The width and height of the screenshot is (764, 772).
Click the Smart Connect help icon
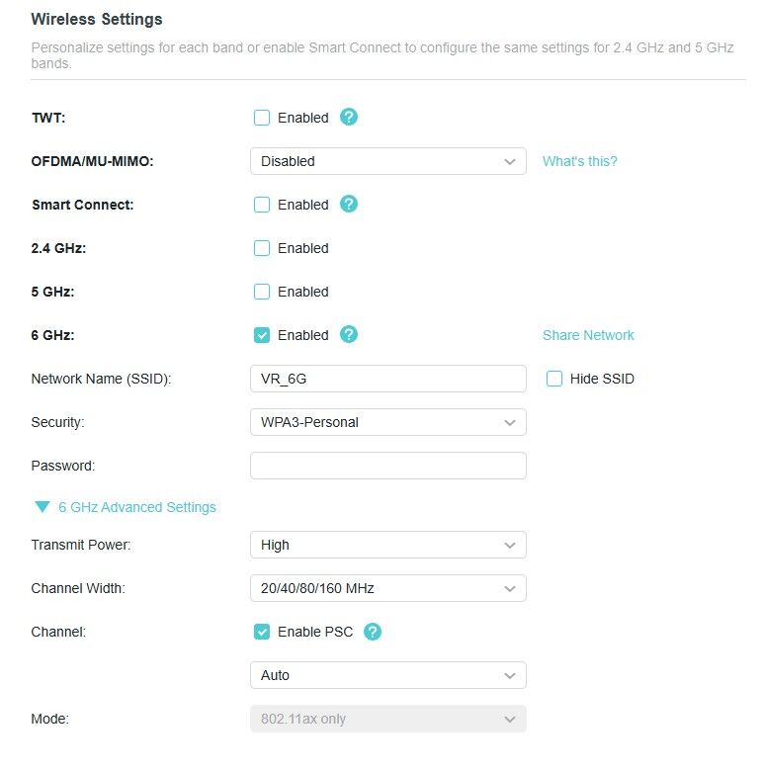pyautogui.click(x=348, y=204)
